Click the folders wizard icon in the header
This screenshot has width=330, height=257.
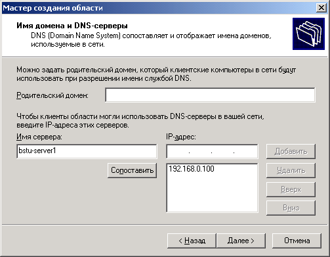(x=308, y=34)
